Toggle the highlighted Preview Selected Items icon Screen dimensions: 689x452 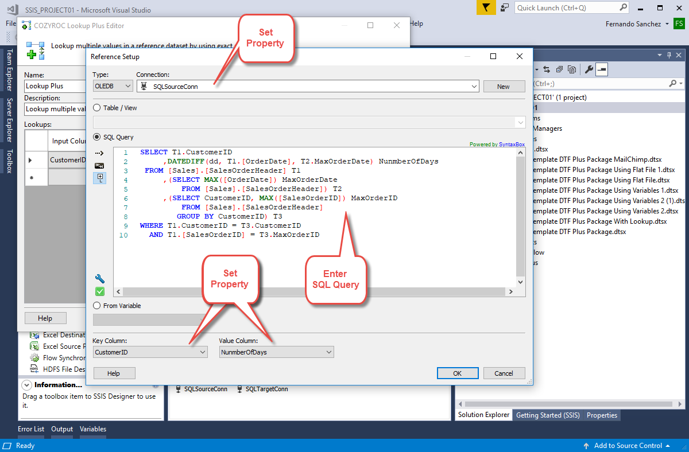pyautogui.click(x=601, y=69)
